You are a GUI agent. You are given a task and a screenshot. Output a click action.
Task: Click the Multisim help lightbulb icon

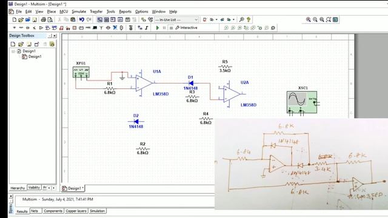249,19
